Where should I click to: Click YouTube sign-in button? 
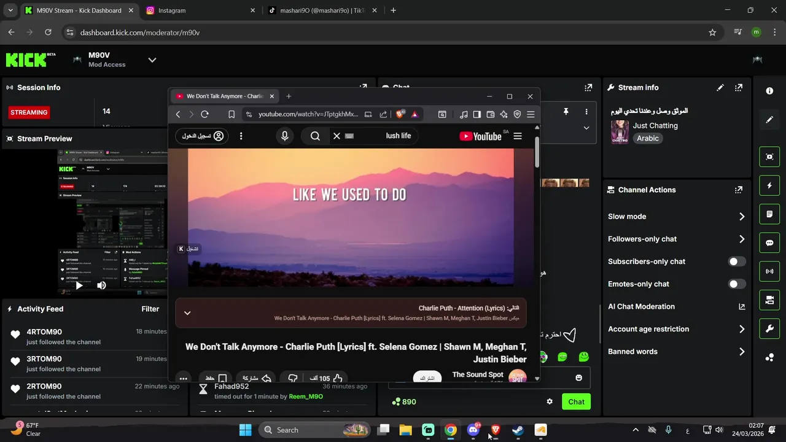click(201, 136)
